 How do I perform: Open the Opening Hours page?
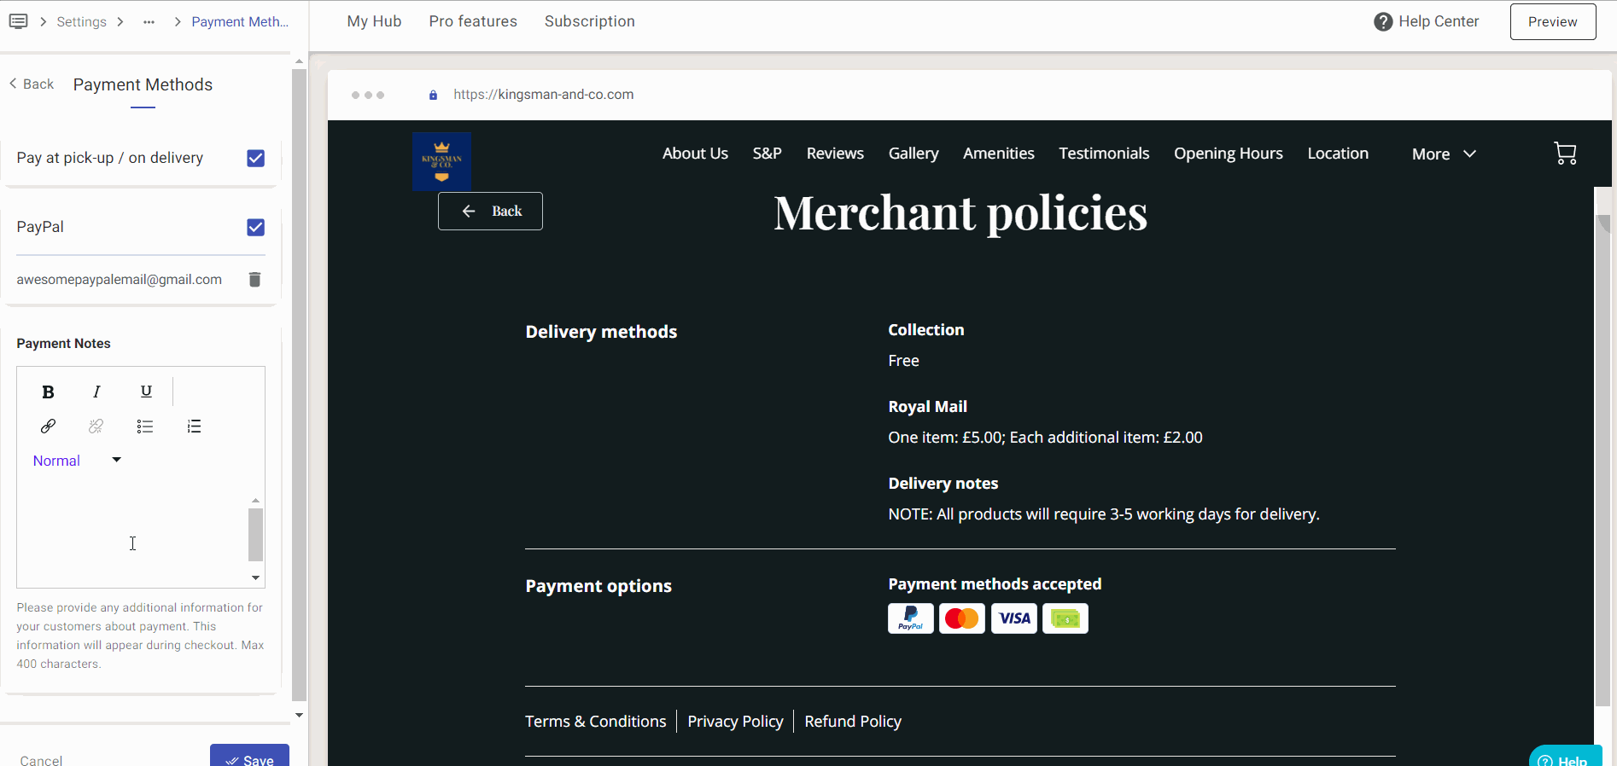1229,154
